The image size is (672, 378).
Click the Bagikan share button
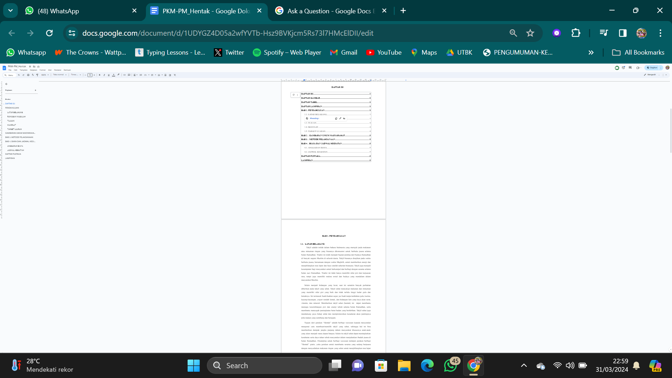coord(652,68)
